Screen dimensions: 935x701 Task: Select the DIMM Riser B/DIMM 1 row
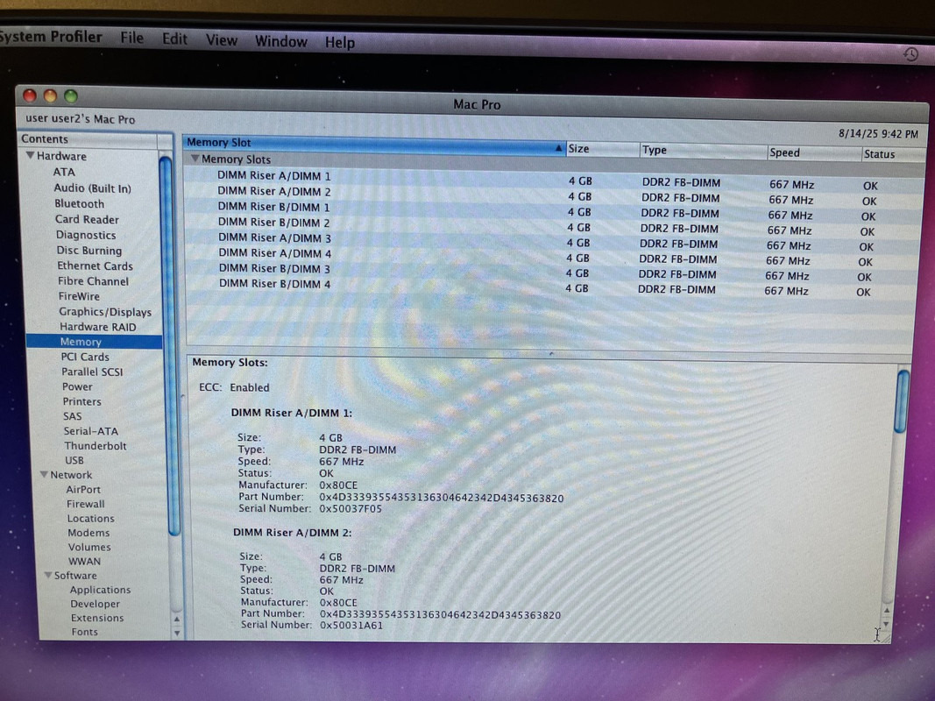pyautogui.click(x=552, y=211)
